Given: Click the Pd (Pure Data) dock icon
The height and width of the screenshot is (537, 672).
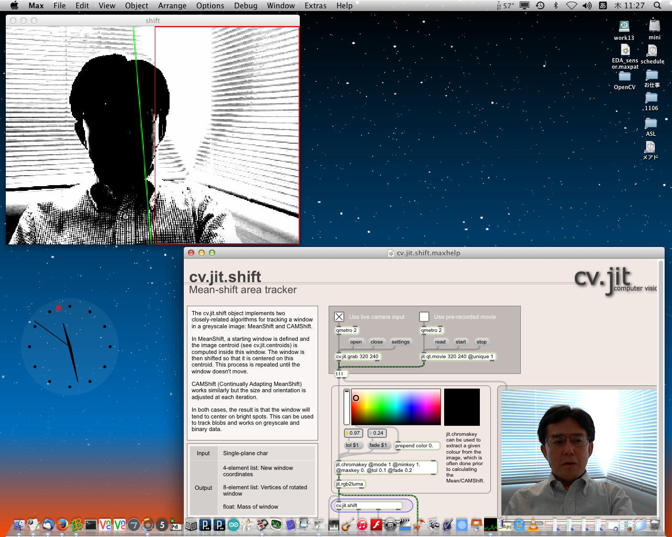Looking at the screenshot, I should [x=175, y=525].
